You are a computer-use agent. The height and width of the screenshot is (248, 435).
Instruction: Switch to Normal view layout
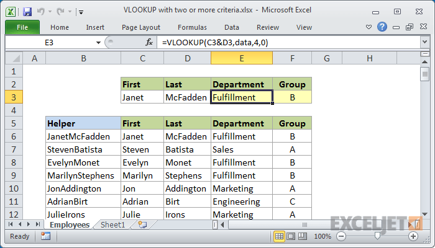(x=280, y=236)
